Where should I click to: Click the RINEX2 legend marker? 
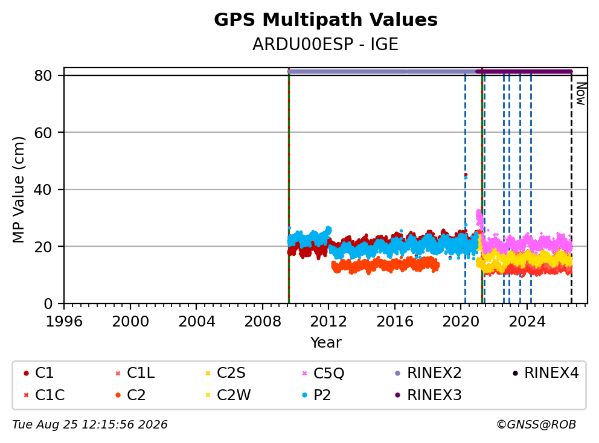398,373
